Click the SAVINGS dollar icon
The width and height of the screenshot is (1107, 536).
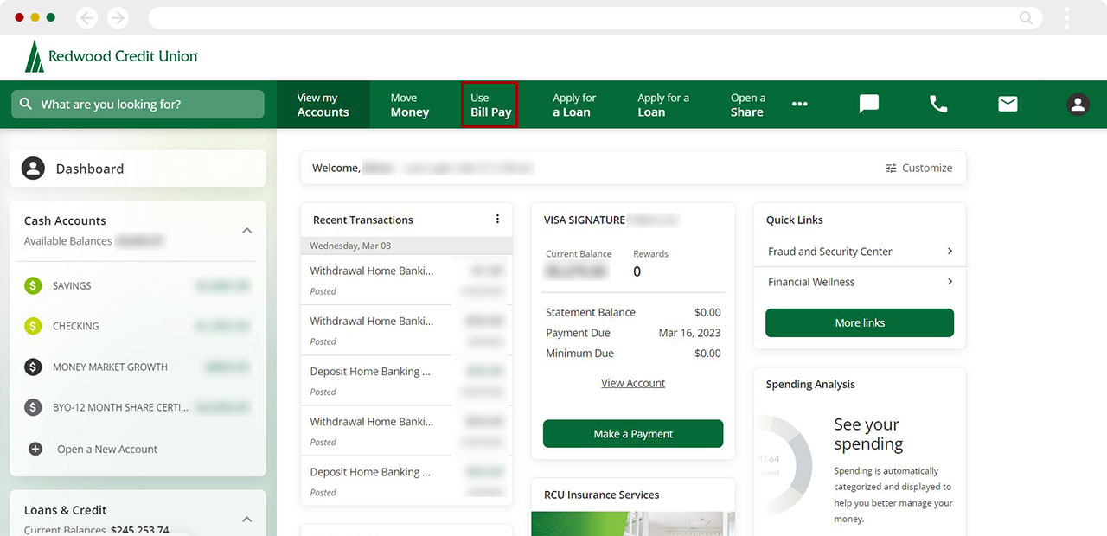[x=33, y=285]
